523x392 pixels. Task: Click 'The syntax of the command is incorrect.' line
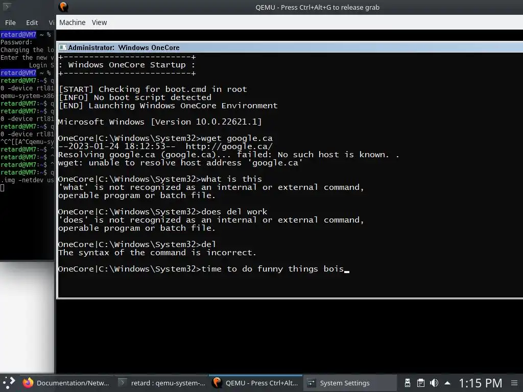click(157, 253)
